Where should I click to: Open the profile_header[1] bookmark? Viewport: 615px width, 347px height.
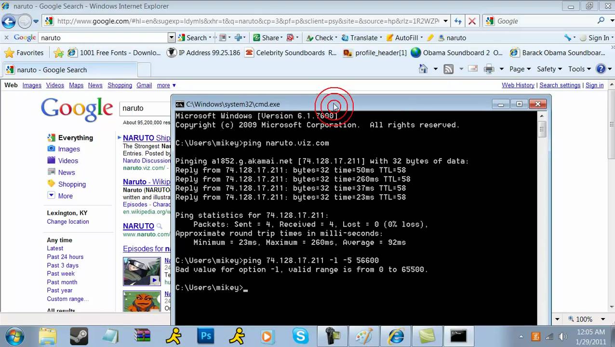click(x=375, y=53)
